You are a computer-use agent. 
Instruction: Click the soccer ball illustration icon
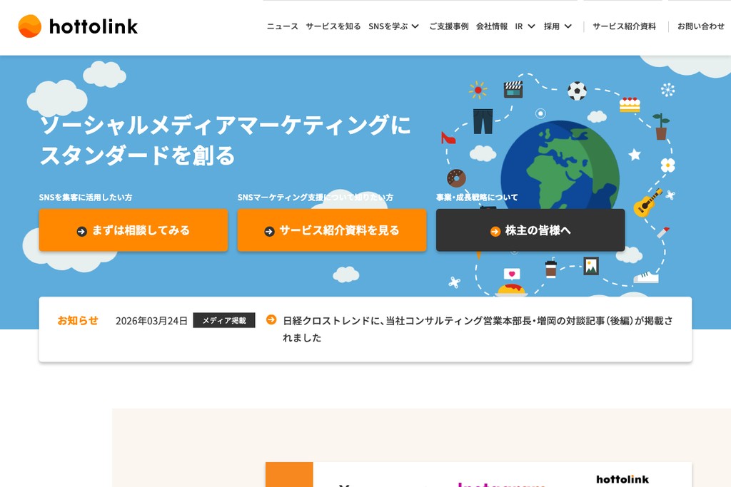(x=577, y=91)
